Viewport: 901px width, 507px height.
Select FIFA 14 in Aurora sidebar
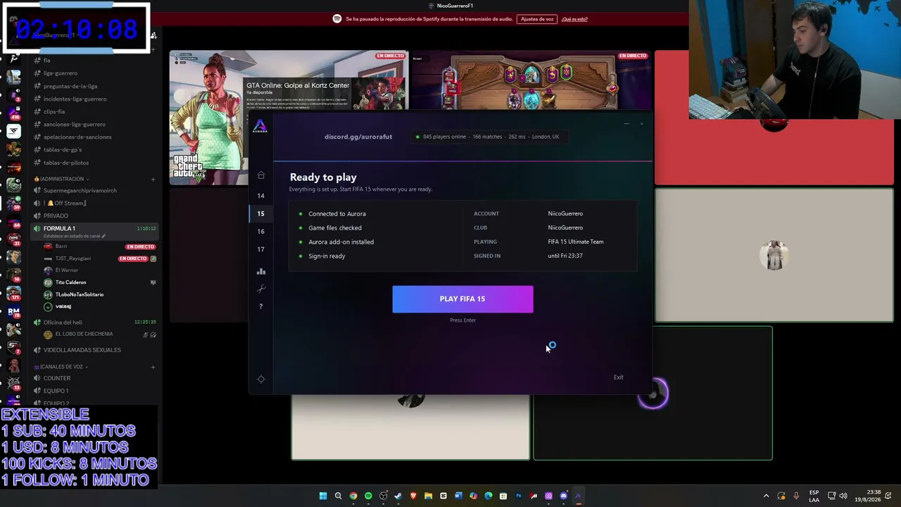(260, 196)
